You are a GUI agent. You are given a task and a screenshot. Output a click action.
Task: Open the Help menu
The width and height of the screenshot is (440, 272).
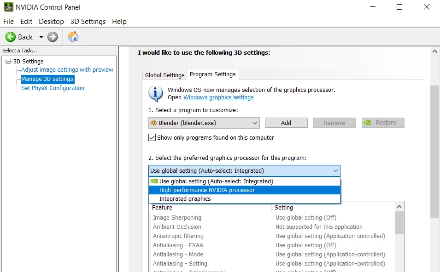pos(119,22)
